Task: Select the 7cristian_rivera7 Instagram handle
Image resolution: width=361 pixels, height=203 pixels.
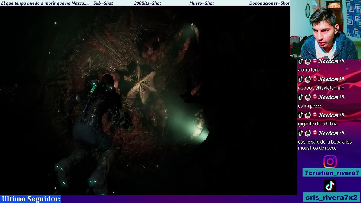Action: pos(332,173)
